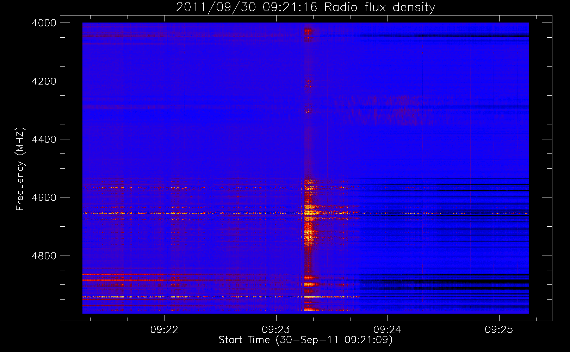Click the 09:22 time tick label

click(x=165, y=330)
